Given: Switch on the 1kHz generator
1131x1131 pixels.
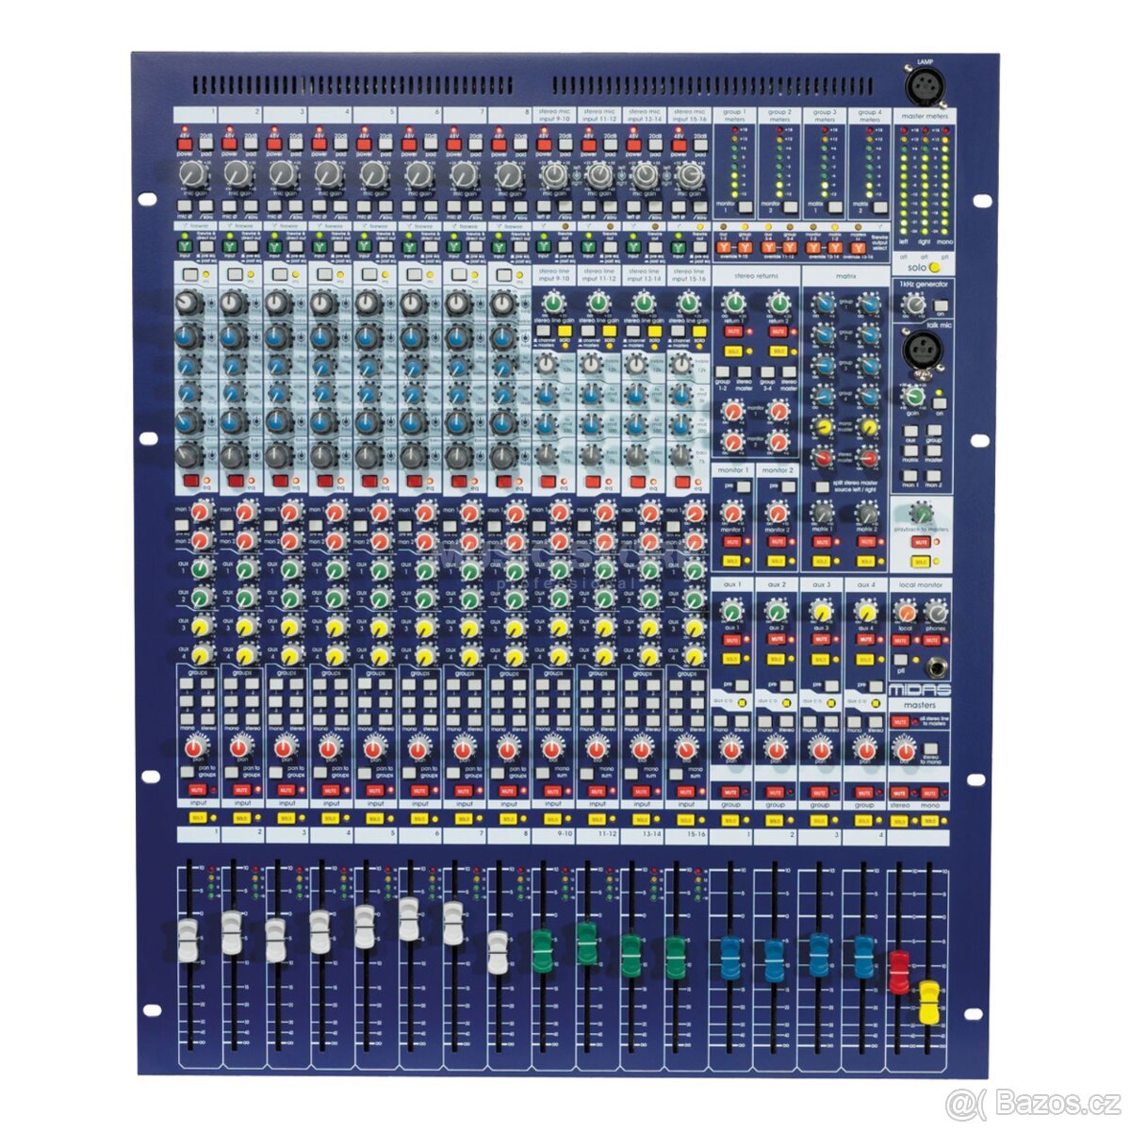Looking at the screenshot, I should coord(939,305).
